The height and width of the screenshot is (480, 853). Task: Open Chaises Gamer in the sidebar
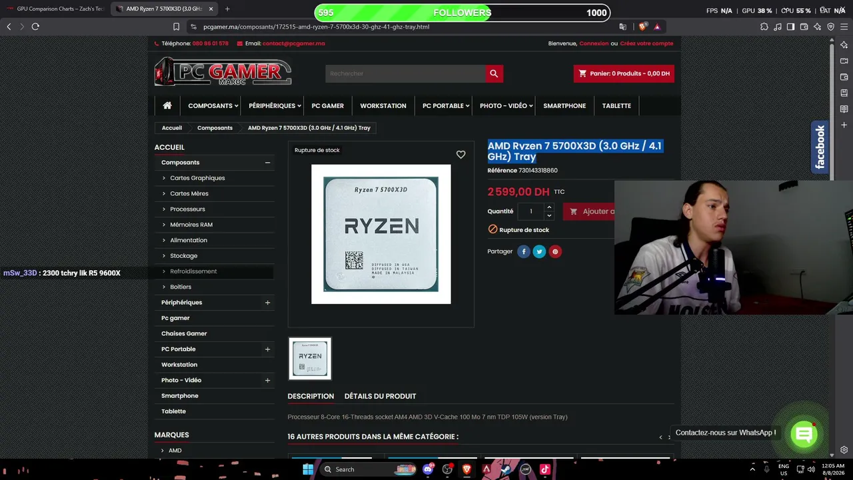point(184,333)
